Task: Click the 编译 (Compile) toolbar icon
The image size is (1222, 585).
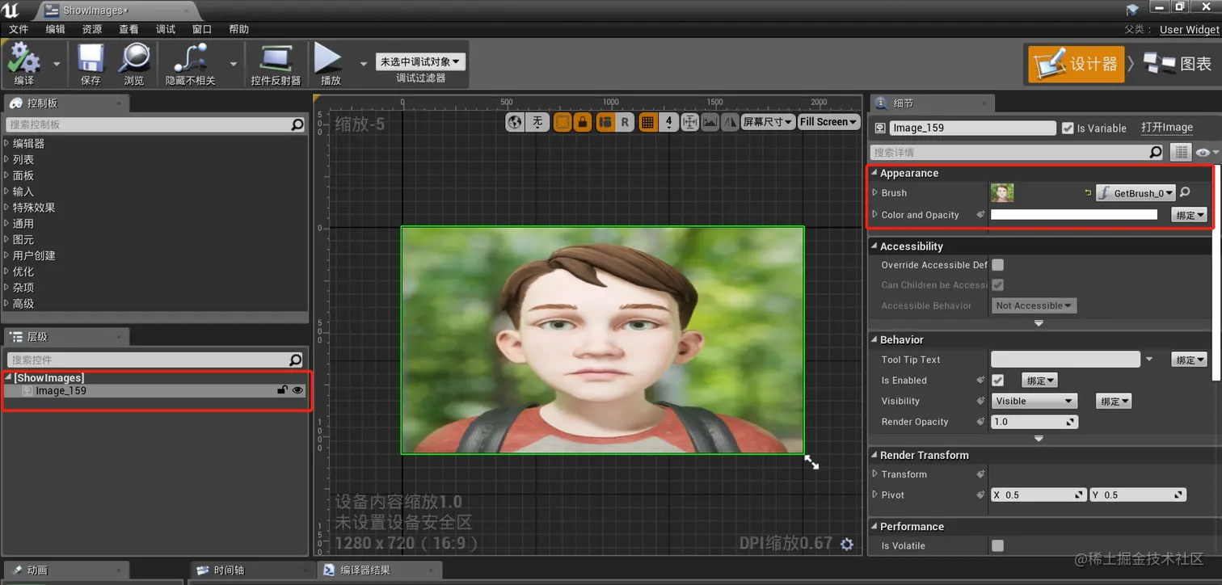Action: tap(23, 58)
